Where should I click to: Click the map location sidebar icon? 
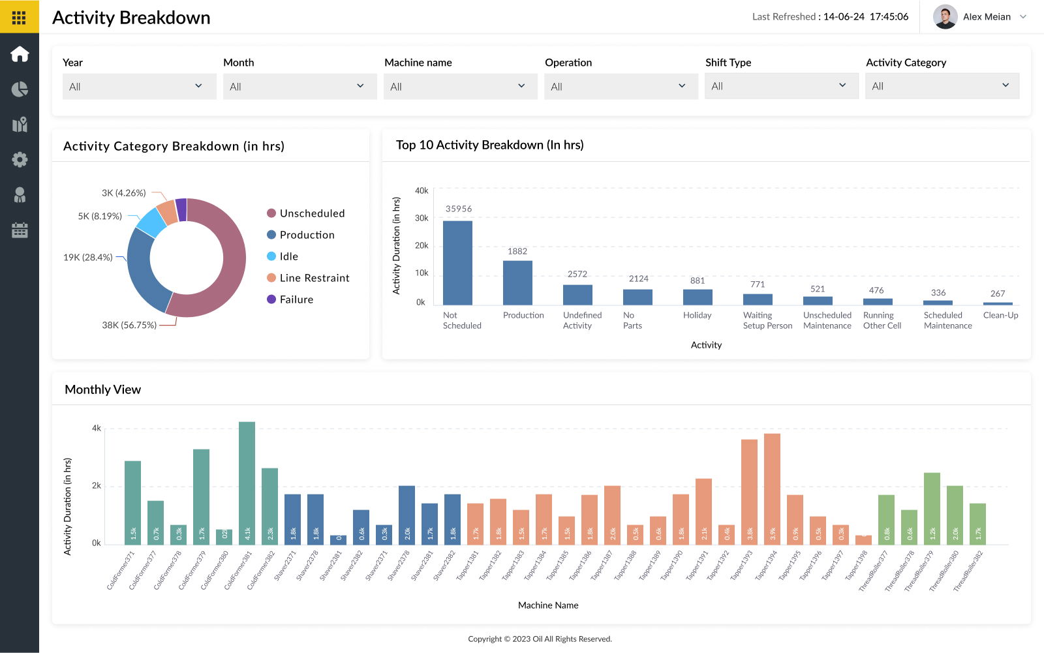[x=20, y=125]
